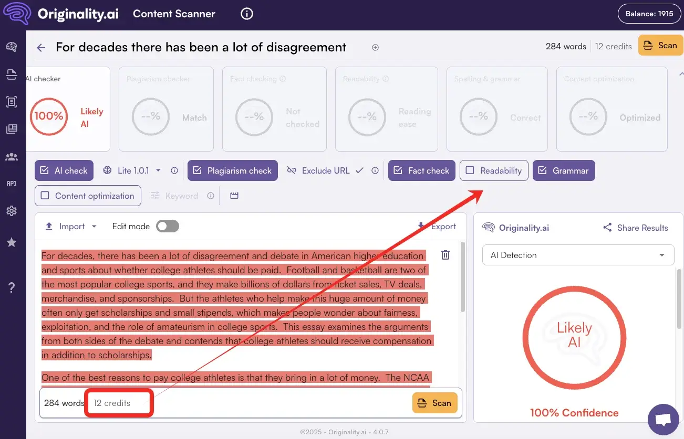The image size is (684, 439).
Task: Delete text with the trash can icon
Action: 445,255
